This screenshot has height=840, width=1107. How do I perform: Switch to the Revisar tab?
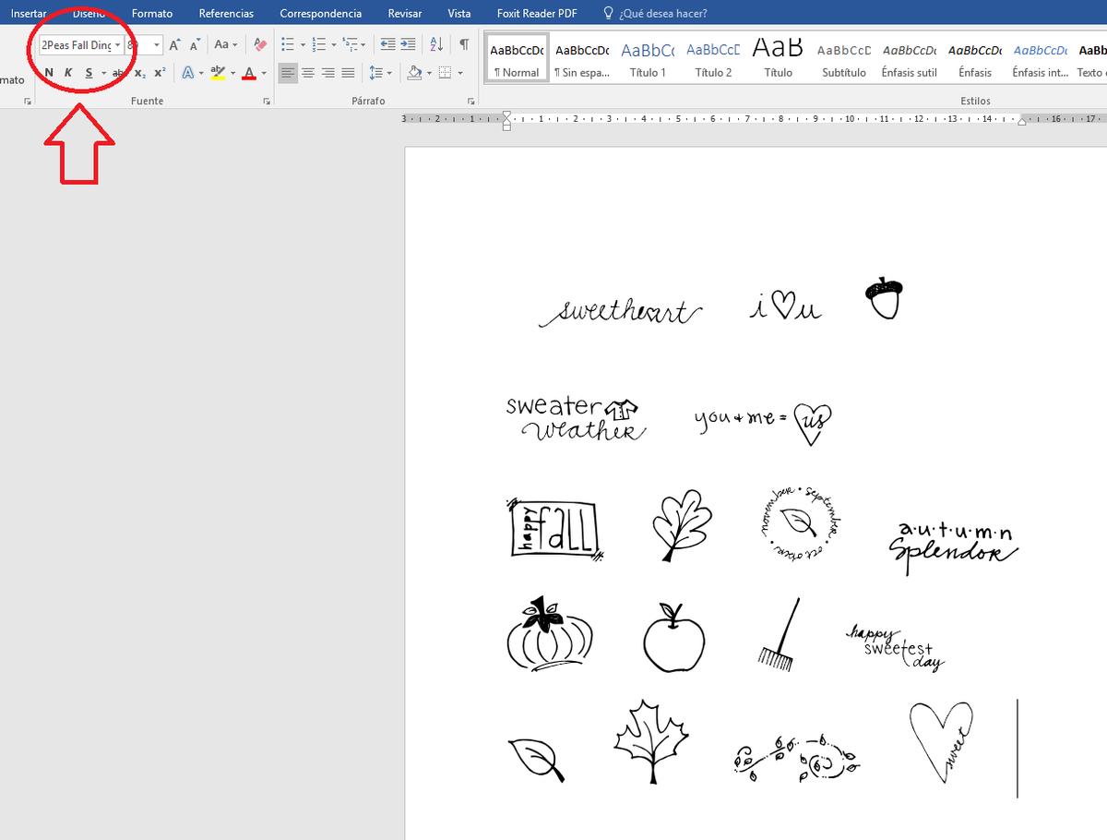(x=405, y=14)
